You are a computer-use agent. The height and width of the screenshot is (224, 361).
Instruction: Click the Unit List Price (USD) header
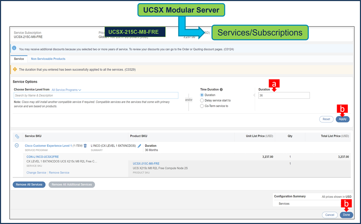[x=259, y=136]
